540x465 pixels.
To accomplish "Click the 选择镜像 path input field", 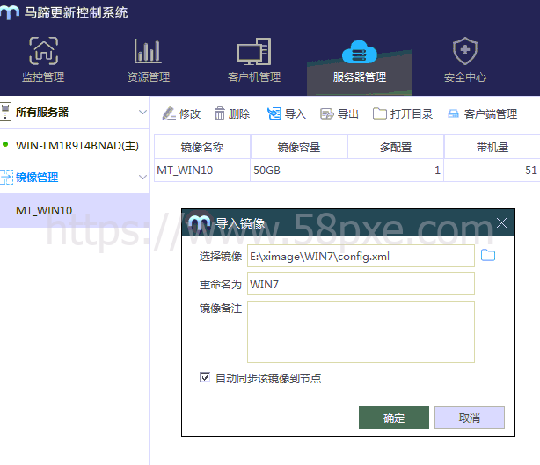I will click(361, 256).
